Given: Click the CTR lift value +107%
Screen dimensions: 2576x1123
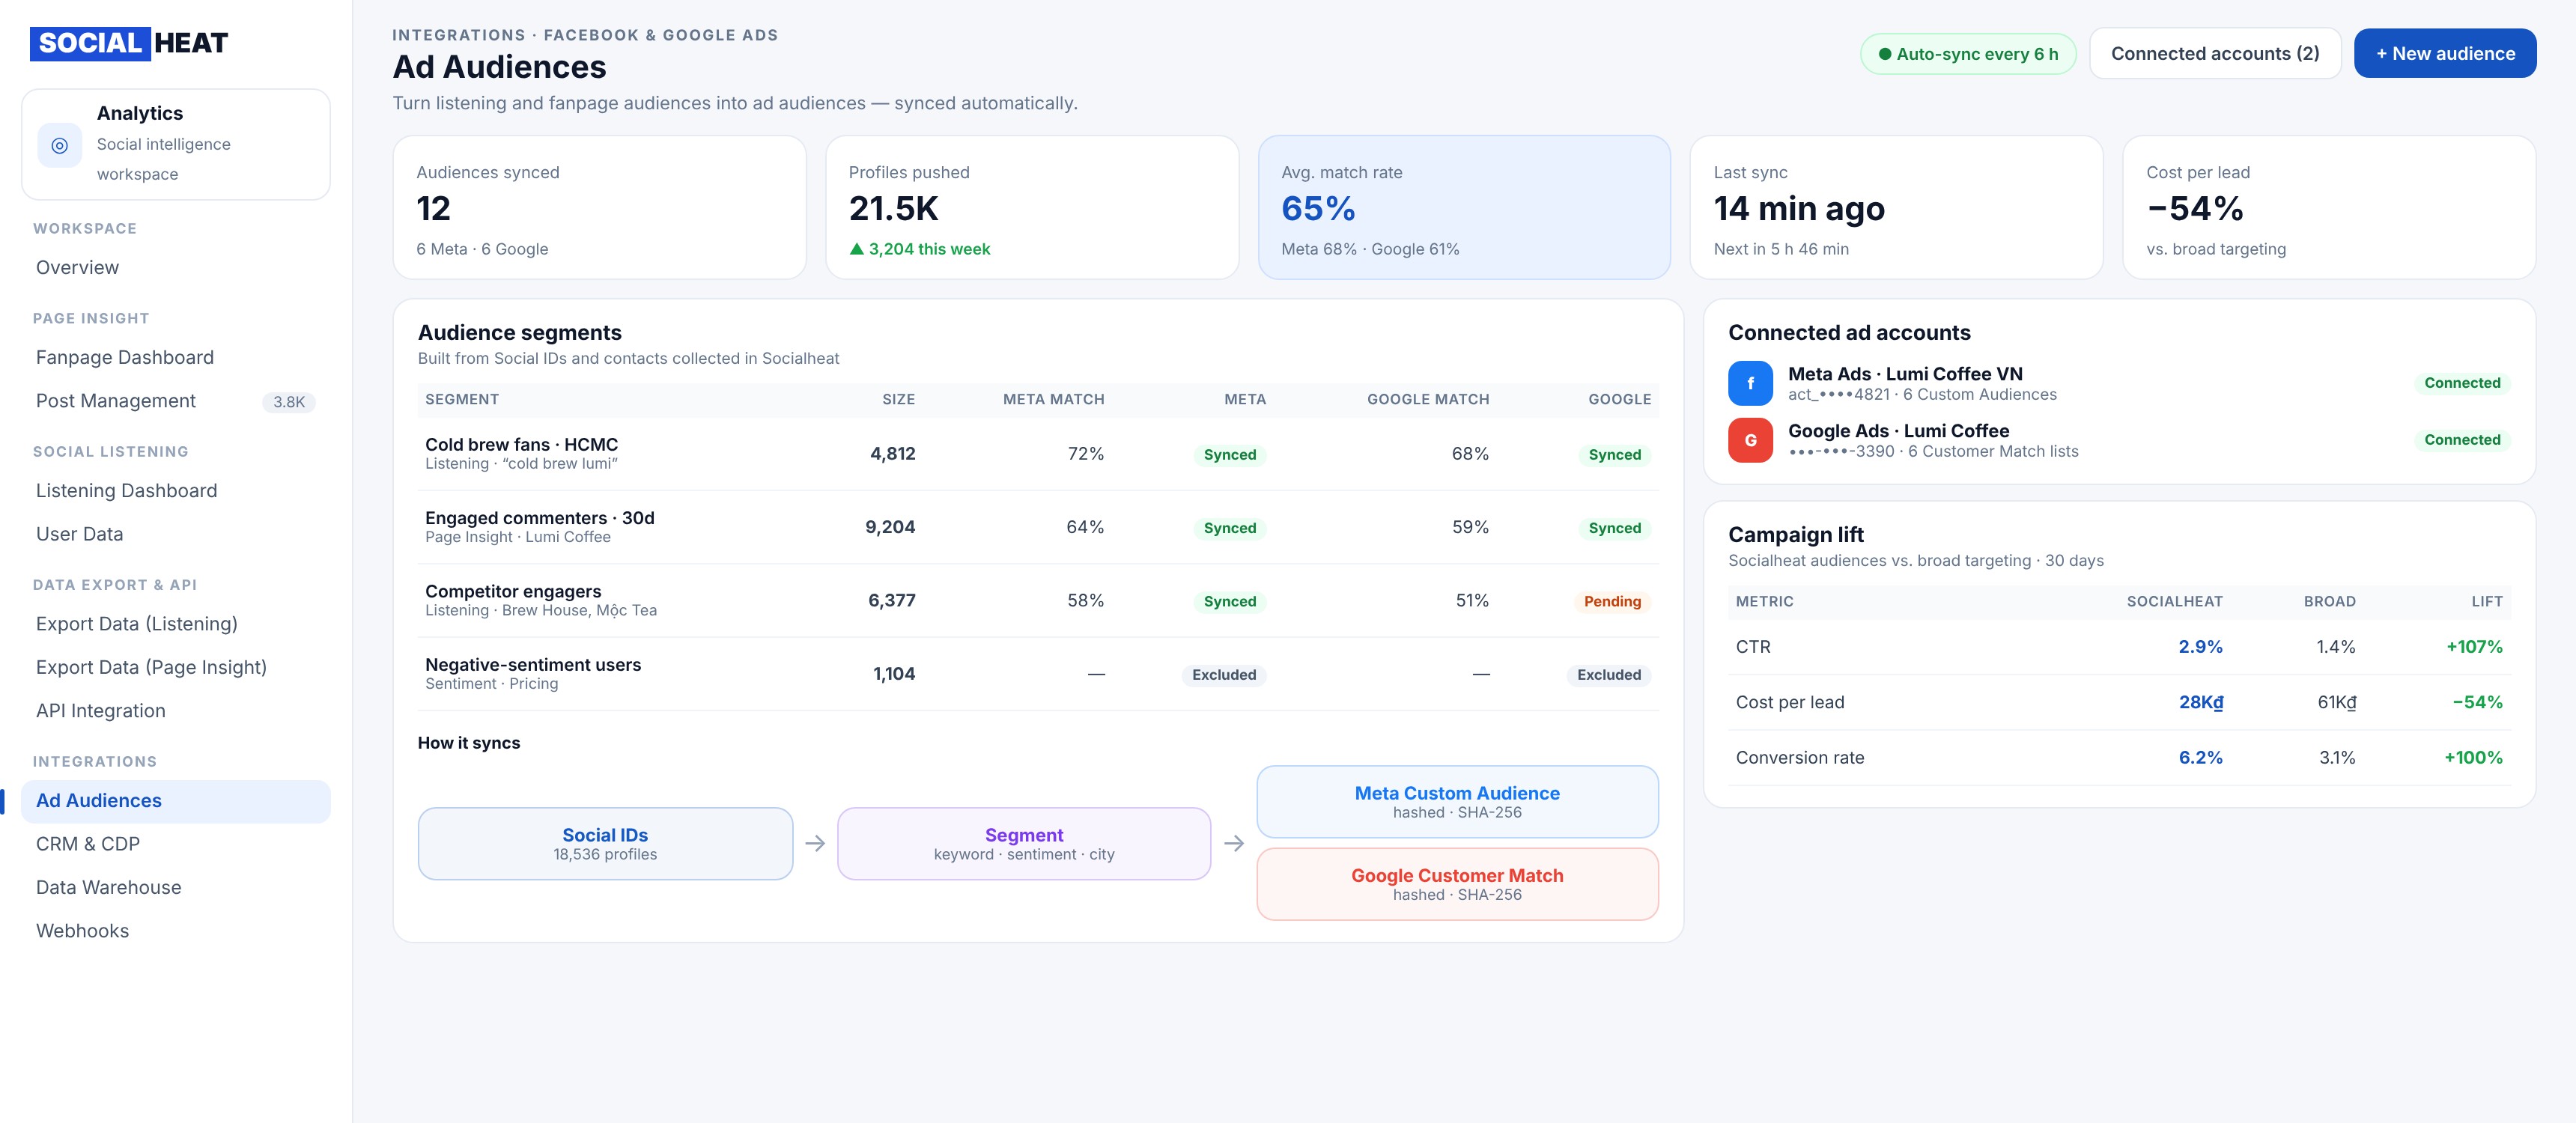Looking at the screenshot, I should [x=2474, y=647].
